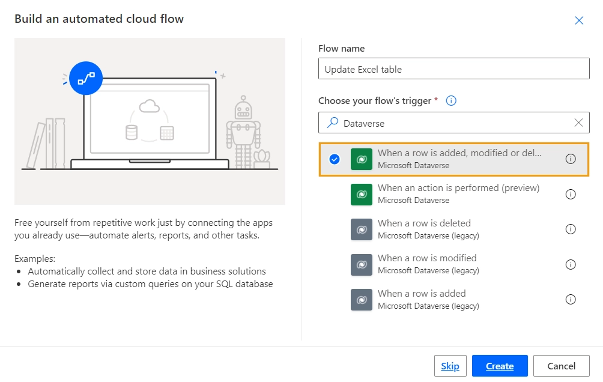This screenshot has height=382, width=603.
Task: Click legacy Dataverse icon for row modified
Action: pyautogui.click(x=362, y=265)
